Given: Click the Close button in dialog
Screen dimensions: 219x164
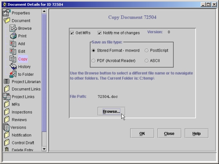Looking at the screenshot, I should pos(169,133).
